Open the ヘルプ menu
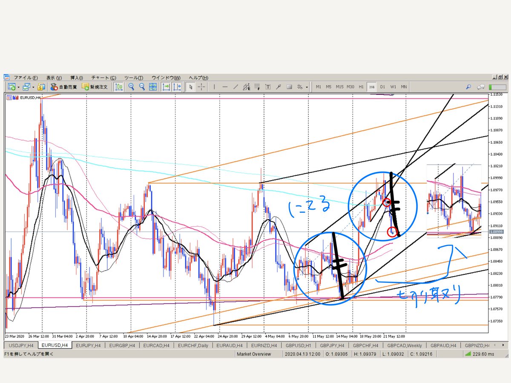This screenshot has width=511, height=383. [x=198, y=78]
